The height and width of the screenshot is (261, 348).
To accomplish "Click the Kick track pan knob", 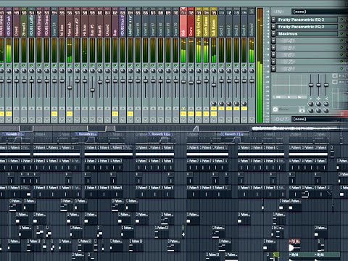I will 183,71.
